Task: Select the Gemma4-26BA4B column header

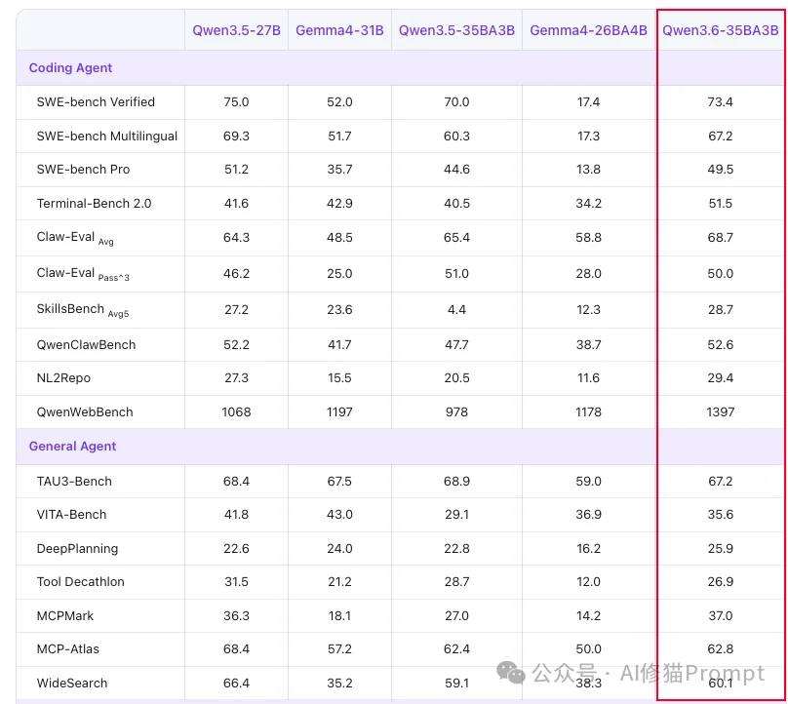Action: pyautogui.click(x=588, y=30)
